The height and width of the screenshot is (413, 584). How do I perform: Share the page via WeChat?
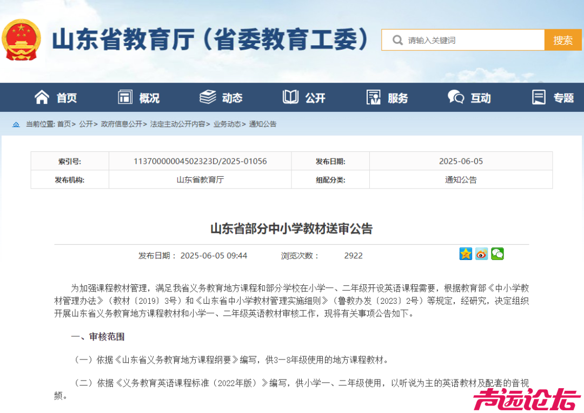point(497,254)
